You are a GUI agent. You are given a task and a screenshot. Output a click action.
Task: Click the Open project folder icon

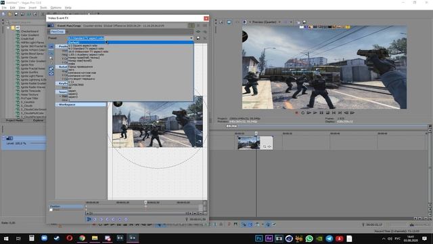(x=10, y=14)
